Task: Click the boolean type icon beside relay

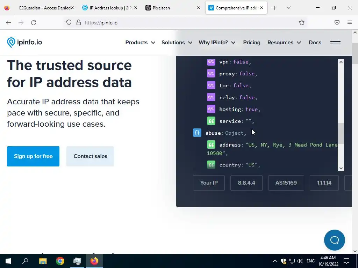Action: (211, 97)
